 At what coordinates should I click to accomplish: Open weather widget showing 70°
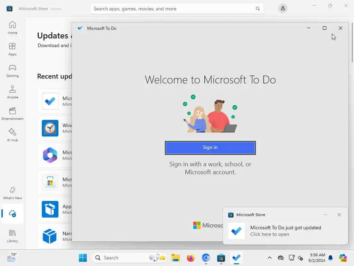[x=11, y=257]
